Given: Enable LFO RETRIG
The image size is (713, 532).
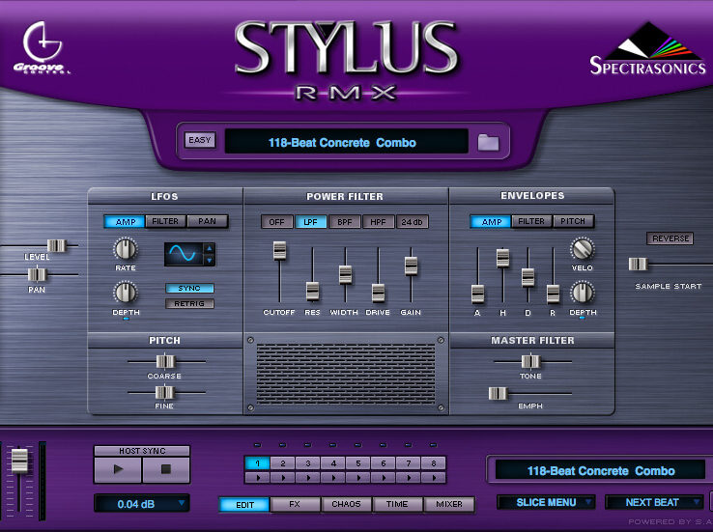Looking at the screenshot, I should tap(189, 303).
